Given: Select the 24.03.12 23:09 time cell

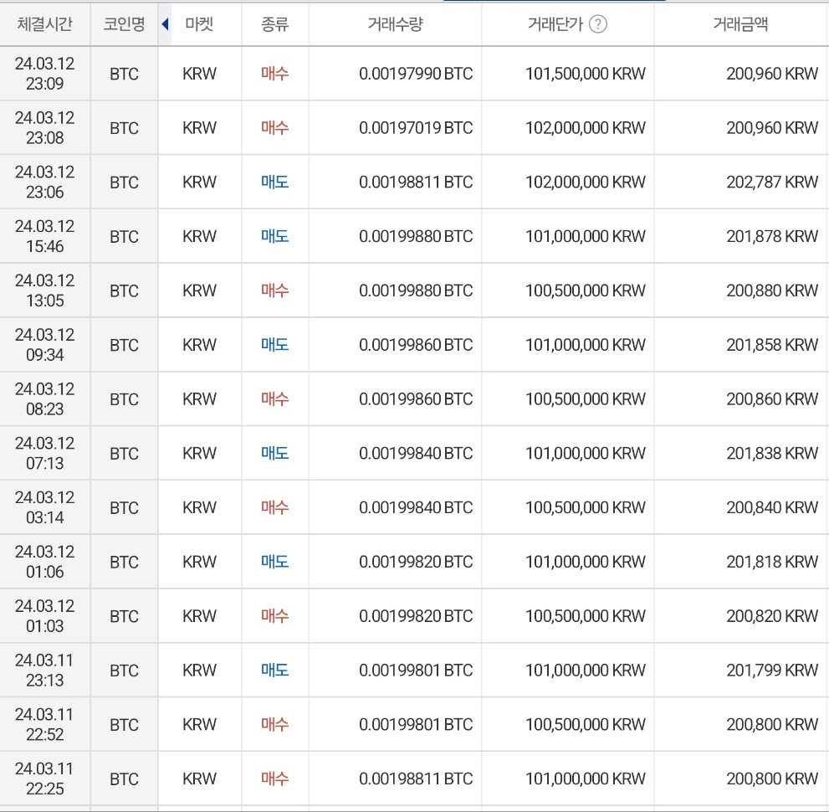Looking at the screenshot, I should (45, 74).
